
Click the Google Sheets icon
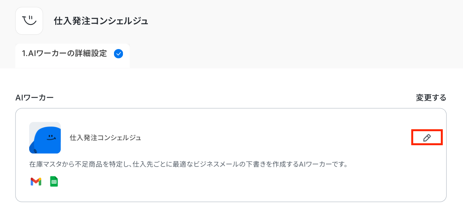pos(54,181)
